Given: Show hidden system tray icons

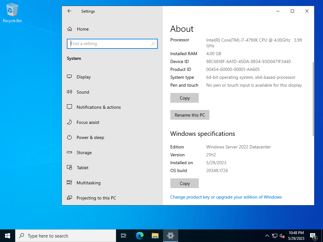Looking at the screenshot, I should tap(267, 236).
